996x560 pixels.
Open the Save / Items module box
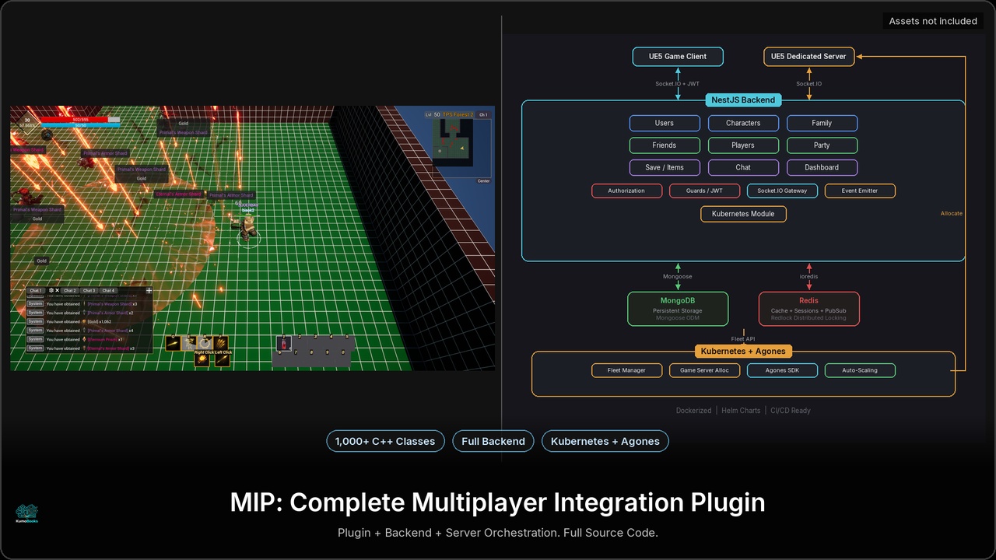665,167
